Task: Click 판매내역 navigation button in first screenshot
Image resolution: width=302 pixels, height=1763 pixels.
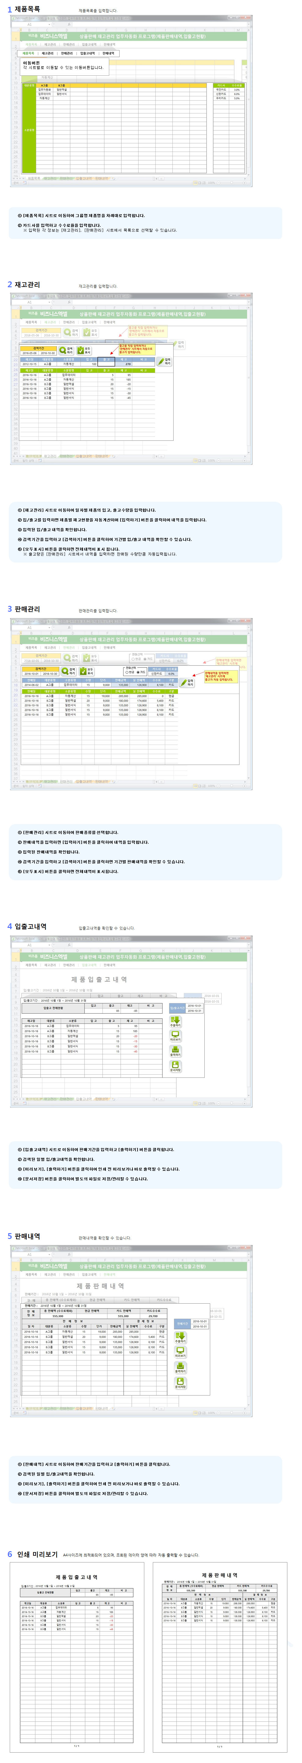Action: (109, 53)
